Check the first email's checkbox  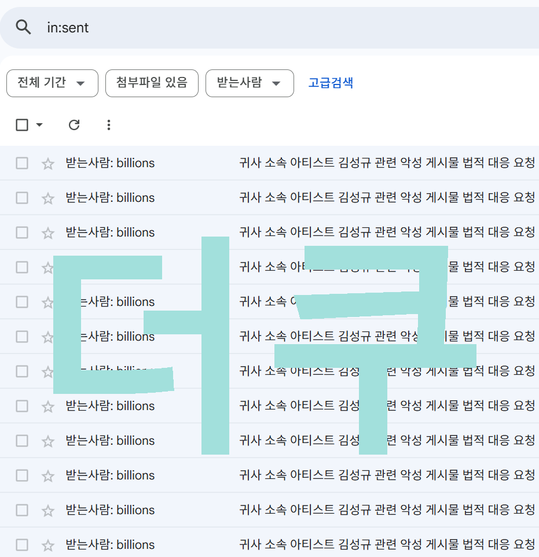(x=22, y=163)
